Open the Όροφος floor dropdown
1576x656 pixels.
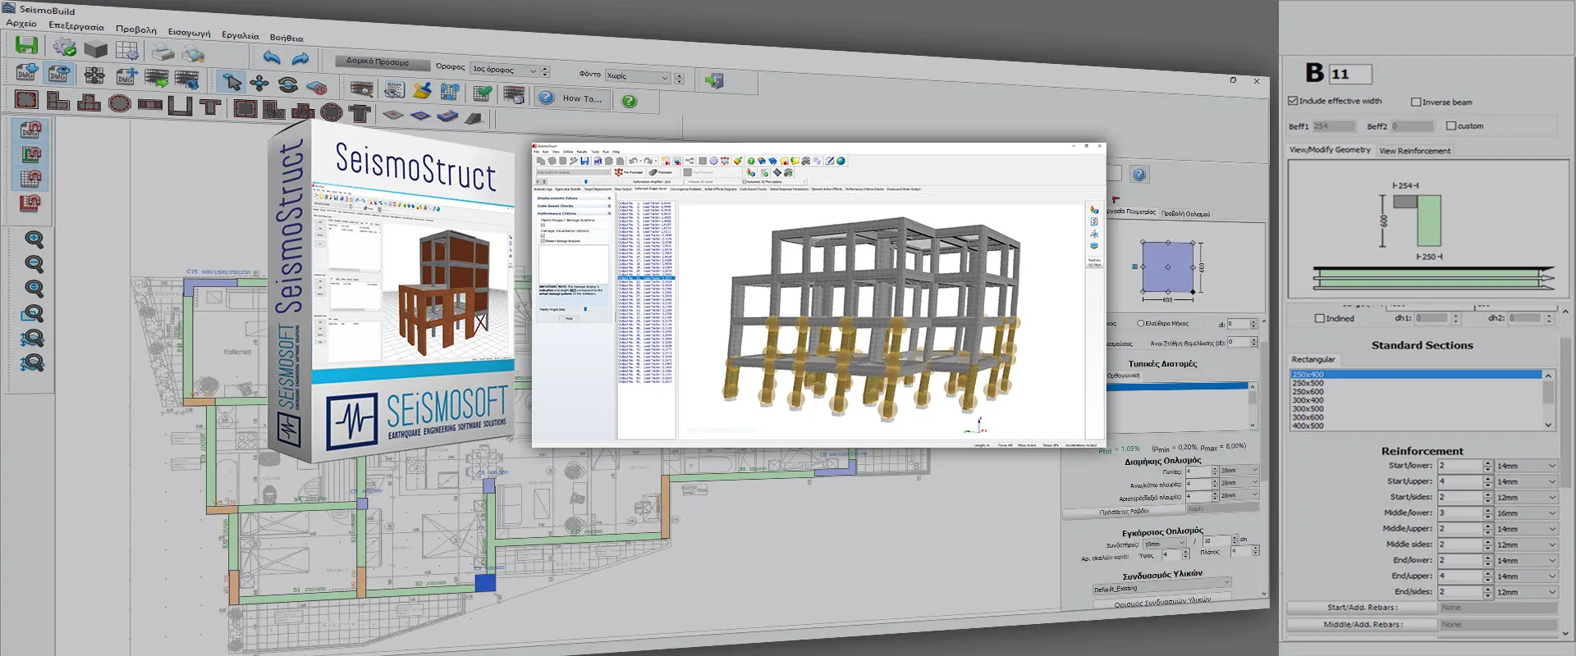tap(504, 70)
